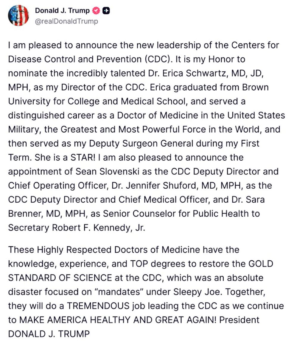Click 'Brown' at end of fourth line
Screen dimensions: 294x341
[256, 87]
